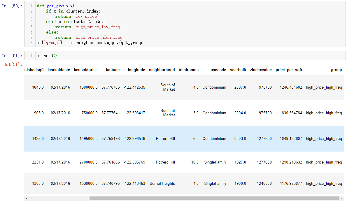347x202 pixels.
Task: Click the yearbuilt column header
Action: click(238, 70)
